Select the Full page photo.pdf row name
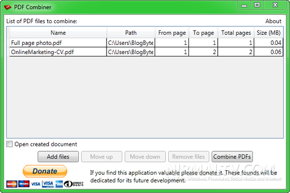290x193 pixels. click(58, 43)
